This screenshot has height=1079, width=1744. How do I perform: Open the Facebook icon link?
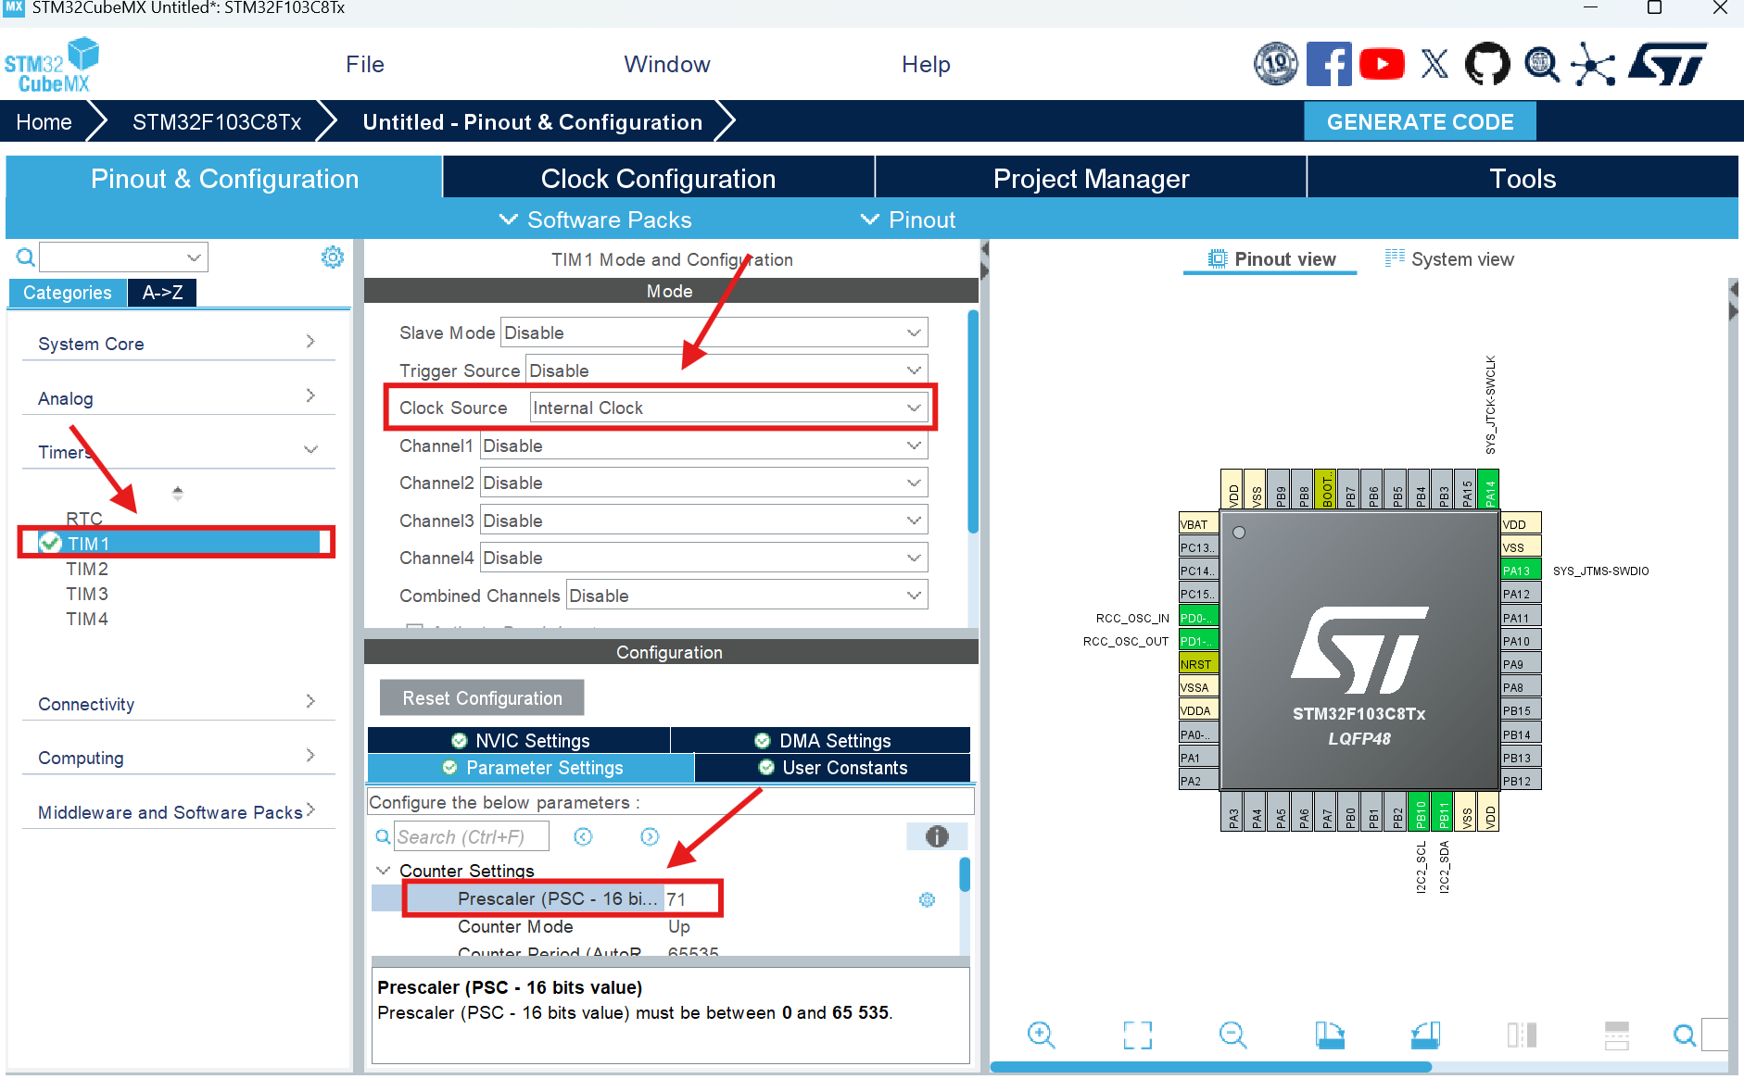tap(1329, 64)
